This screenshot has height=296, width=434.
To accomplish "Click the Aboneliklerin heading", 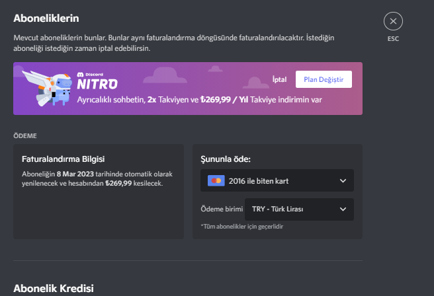I will coord(46,18).
